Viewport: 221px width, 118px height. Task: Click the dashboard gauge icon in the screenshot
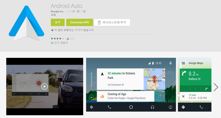171,107
